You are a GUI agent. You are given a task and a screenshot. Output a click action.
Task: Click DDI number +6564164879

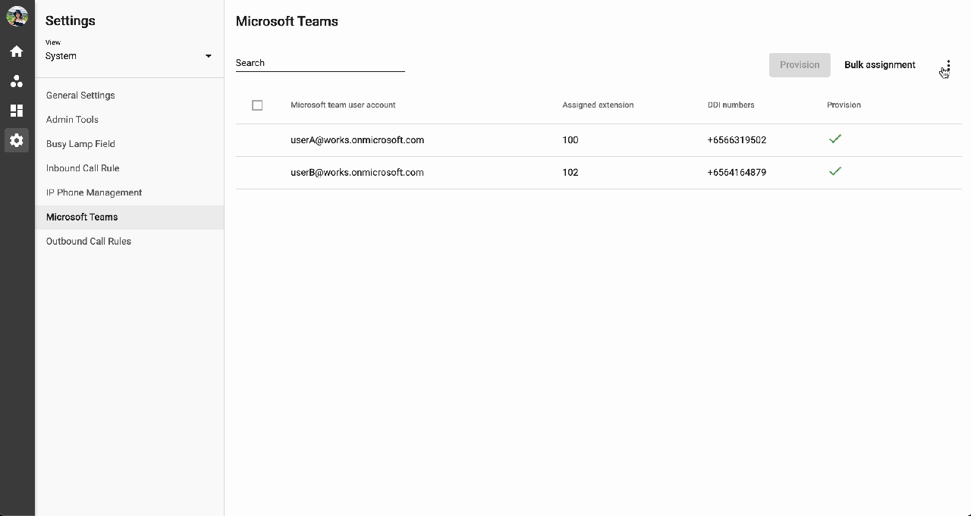737,173
